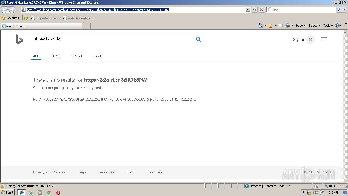This screenshot has height=196, width=348.
Task: Click the volume speaker tray icon
Action: point(315,192)
